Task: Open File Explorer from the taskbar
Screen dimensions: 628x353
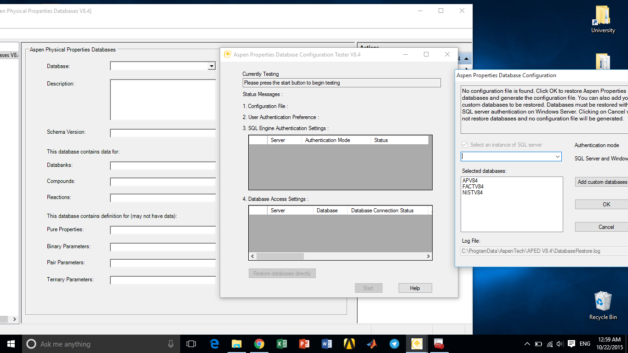Action: coord(237,344)
